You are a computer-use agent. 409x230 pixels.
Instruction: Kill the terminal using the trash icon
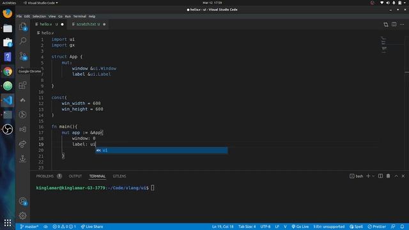click(x=388, y=176)
